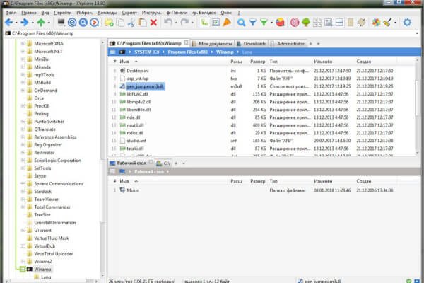The image size is (424, 283).
Task: Click the top pane breadcrumb hamburger icon
Action: pos(113,52)
